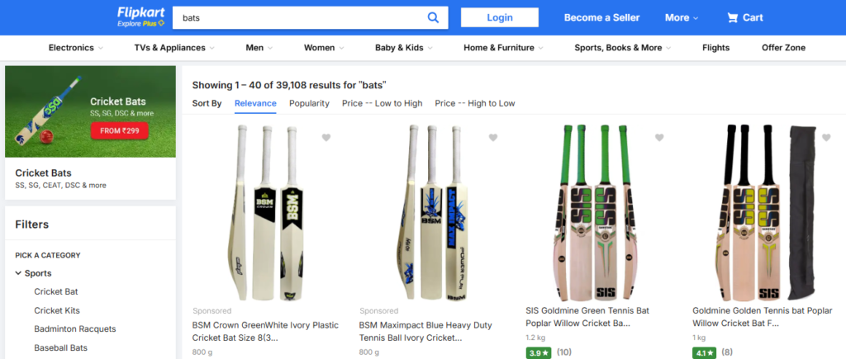Sort results by Popularity
The image size is (846, 359).
click(309, 103)
